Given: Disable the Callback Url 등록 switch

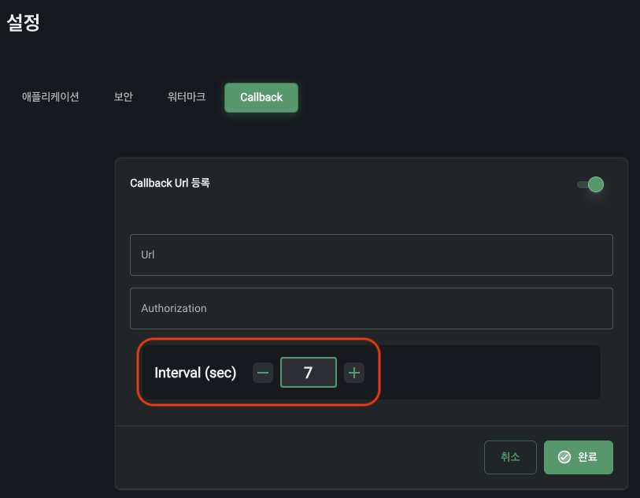Looking at the screenshot, I should 590,184.
